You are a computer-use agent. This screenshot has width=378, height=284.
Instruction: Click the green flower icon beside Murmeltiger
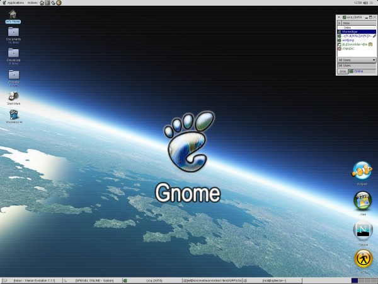(340, 32)
